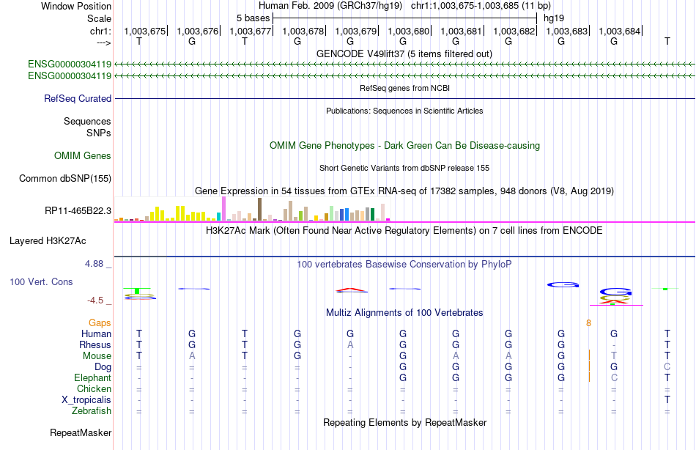Click the tall violet bar in GTEx chart
The width and height of the screenshot is (696, 450).
(223, 208)
